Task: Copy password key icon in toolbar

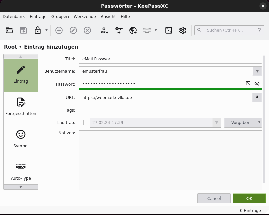Action: pos(119,30)
